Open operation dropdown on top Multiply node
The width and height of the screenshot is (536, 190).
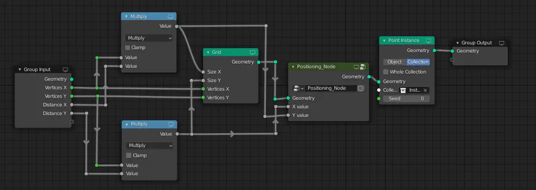tap(149, 38)
